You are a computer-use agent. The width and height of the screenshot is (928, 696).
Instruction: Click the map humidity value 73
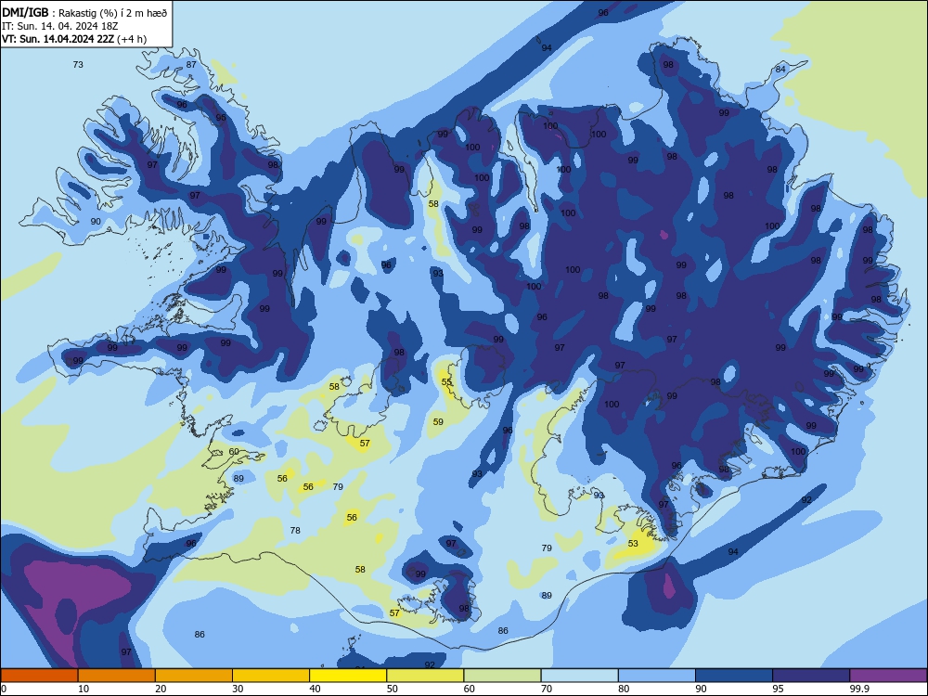pos(78,65)
